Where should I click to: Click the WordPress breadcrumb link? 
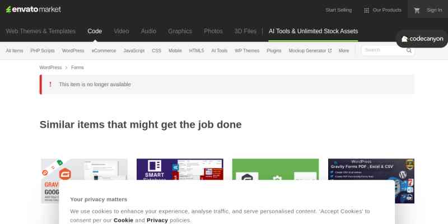tap(50, 68)
